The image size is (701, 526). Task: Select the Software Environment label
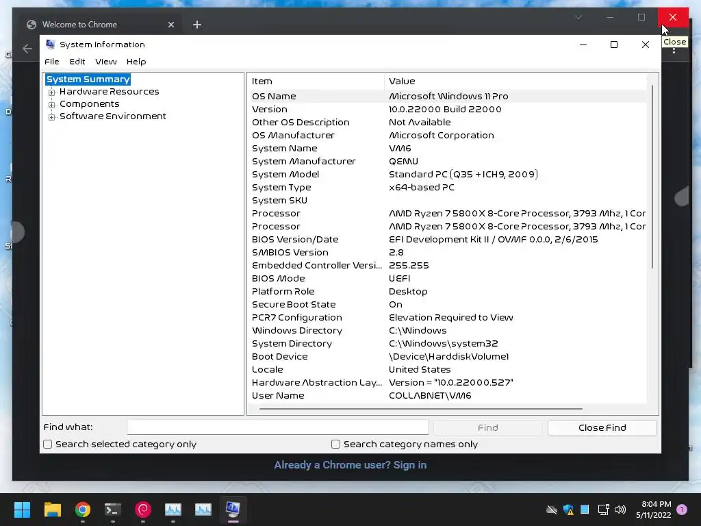[x=113, y=116]
